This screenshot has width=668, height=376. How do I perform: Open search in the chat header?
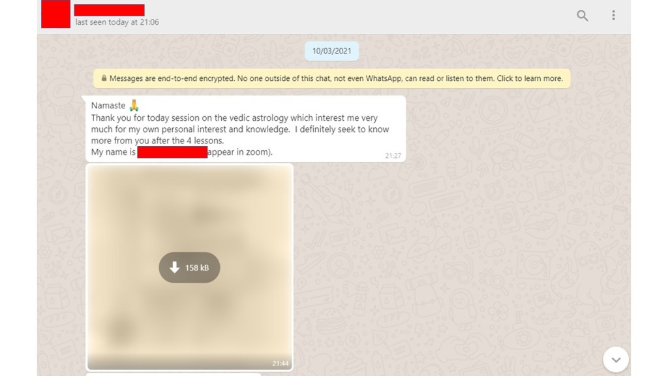click(x=583, y=16)
